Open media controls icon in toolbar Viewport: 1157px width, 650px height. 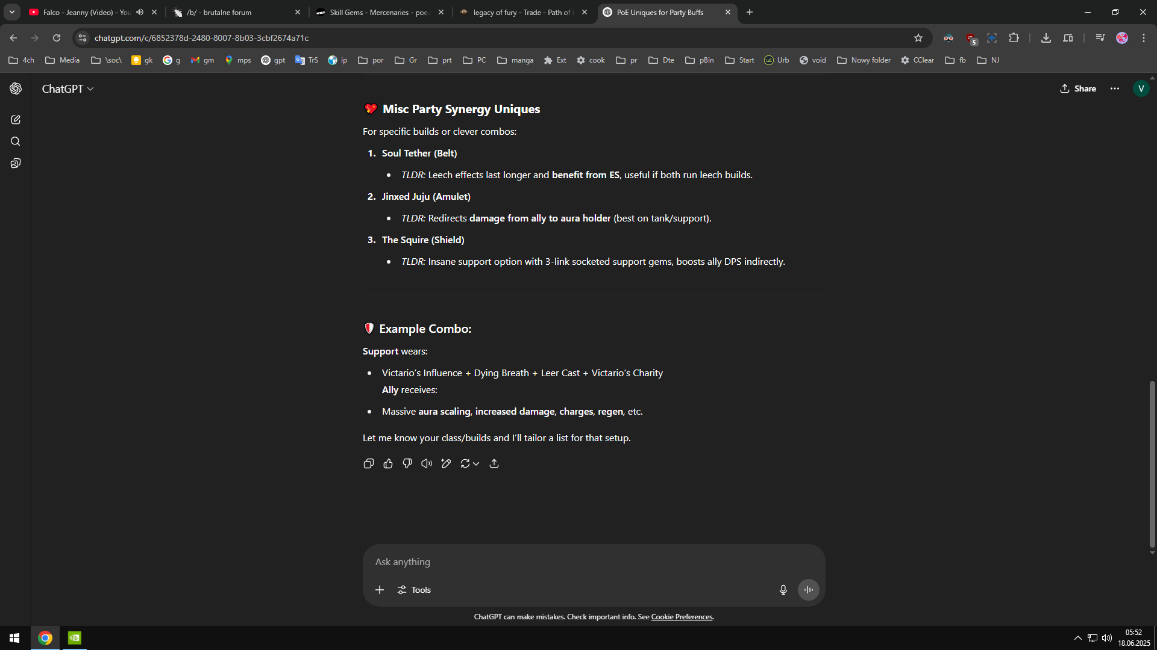click(x=1100, y=38)
